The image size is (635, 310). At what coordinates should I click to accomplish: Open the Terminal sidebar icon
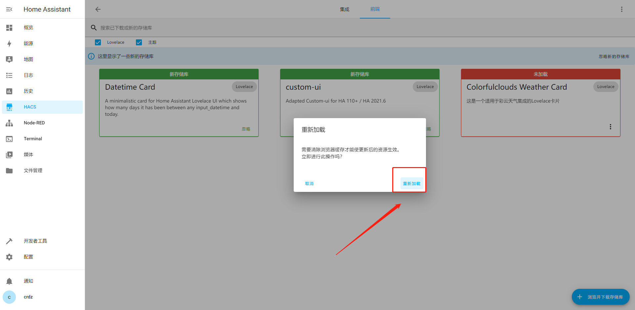(x=9, y=139)
